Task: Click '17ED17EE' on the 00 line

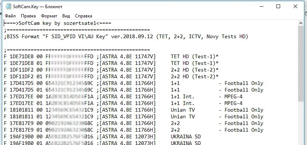Action: (22, 96)
